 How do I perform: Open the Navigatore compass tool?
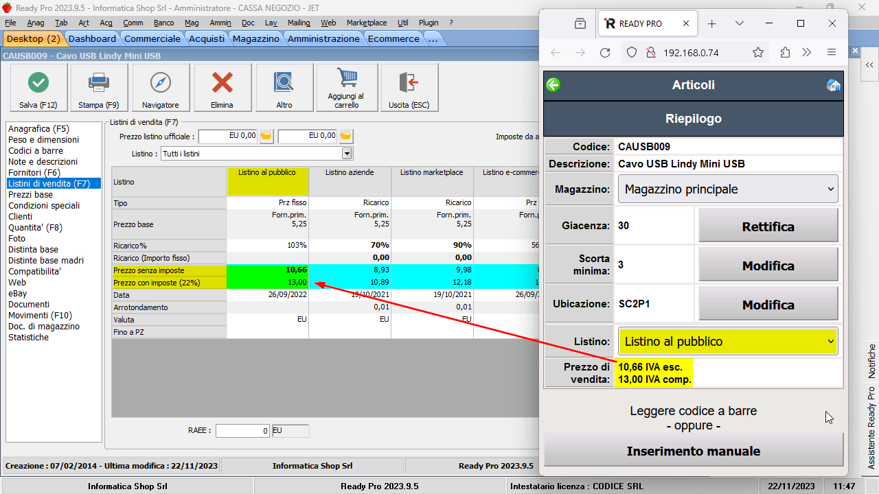click(x=161, y=87)
